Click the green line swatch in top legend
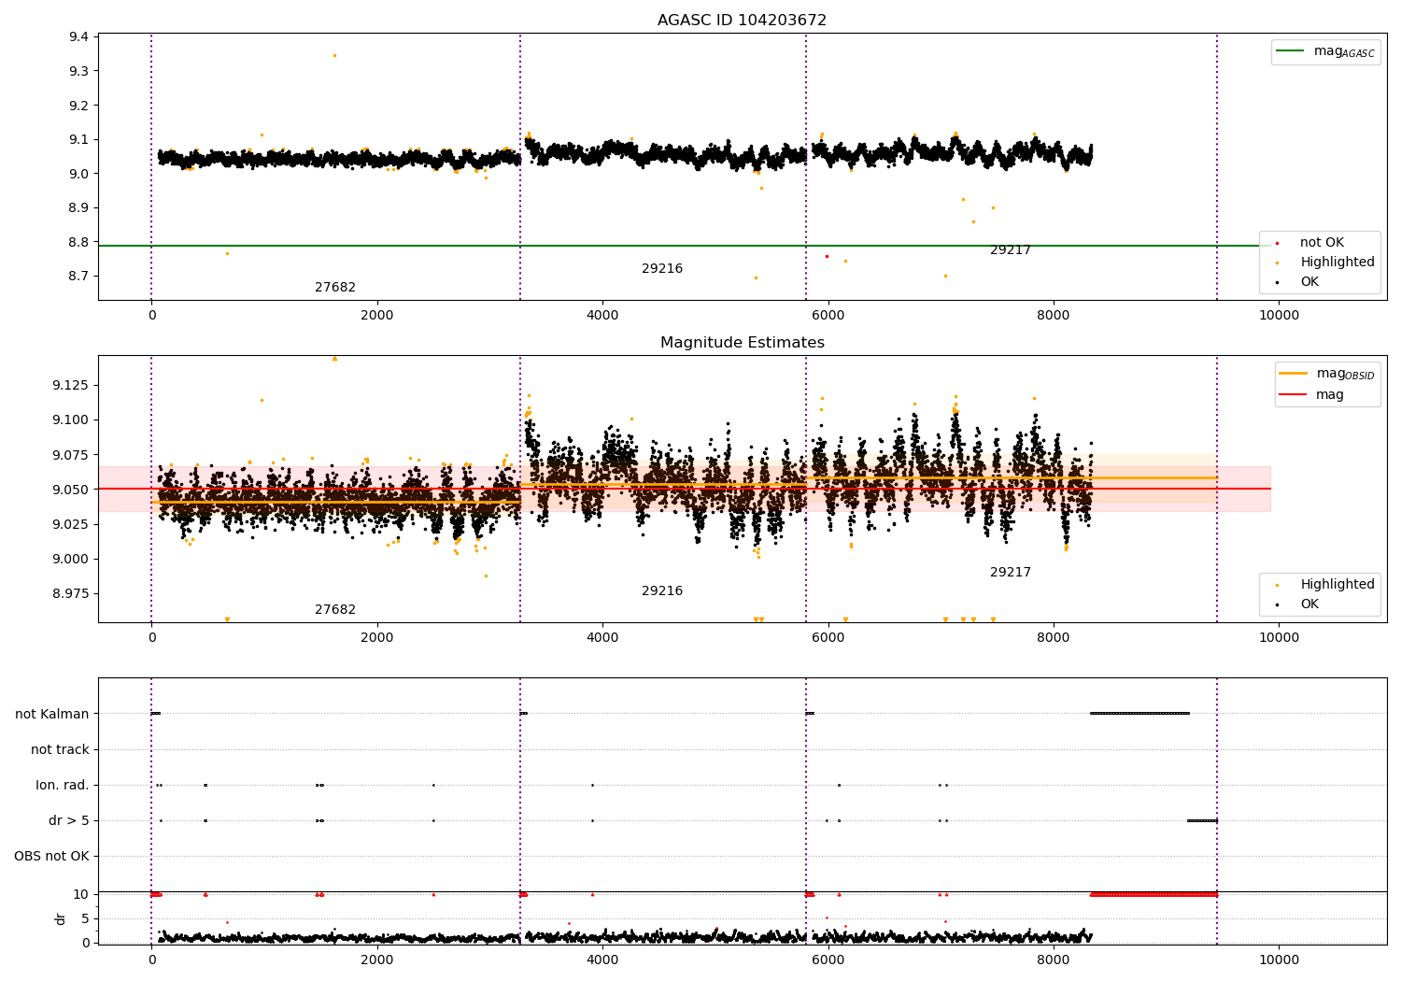The width and height of the screenshot is (1401, 981). (1290, 51)
